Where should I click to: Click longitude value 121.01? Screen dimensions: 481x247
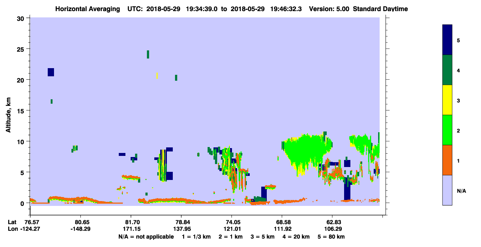coord(232,228)
